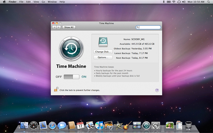Image resolution: width=213 pixels, height=133 pixels.
Task: Open Time Machine from the Dock
Action: [x=146, y=125]
